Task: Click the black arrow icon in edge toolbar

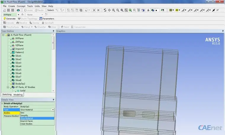Action: [214, 10]
